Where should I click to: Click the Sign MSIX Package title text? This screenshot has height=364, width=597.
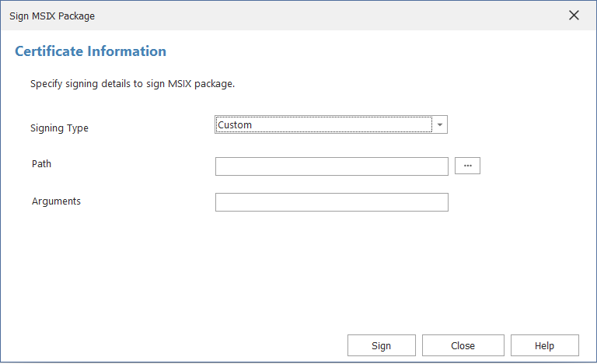pyautogui.click(x=52, y=16)
